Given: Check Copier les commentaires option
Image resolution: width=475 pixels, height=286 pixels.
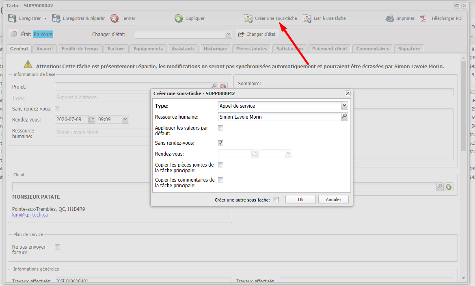Looking at the screenshot, I should coord(221,180).
